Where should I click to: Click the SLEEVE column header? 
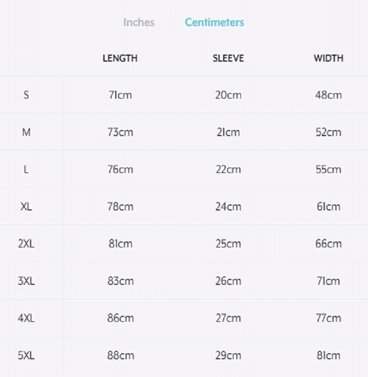[228, 58]
